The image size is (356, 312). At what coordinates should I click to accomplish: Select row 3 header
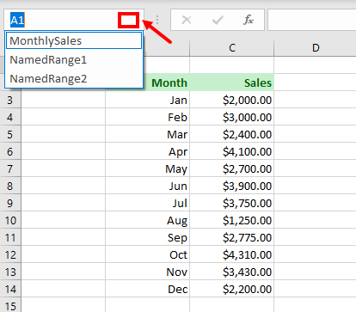(10, 100)
